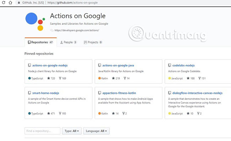Open the Actions on Google organization avatar

click(35, 22)
